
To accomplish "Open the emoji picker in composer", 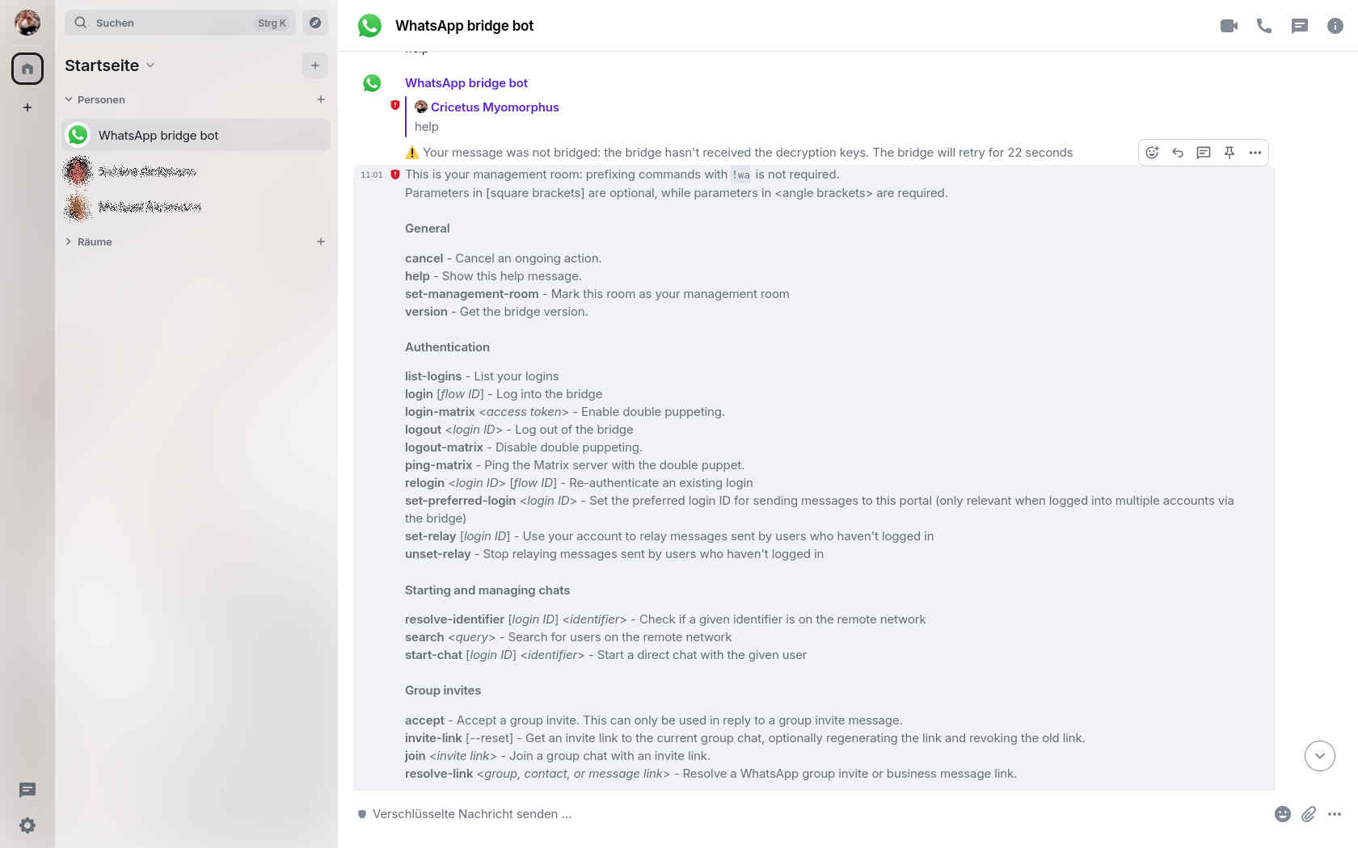I will click(1283, 814).
